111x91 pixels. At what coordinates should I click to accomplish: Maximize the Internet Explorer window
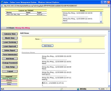point(105,2)
